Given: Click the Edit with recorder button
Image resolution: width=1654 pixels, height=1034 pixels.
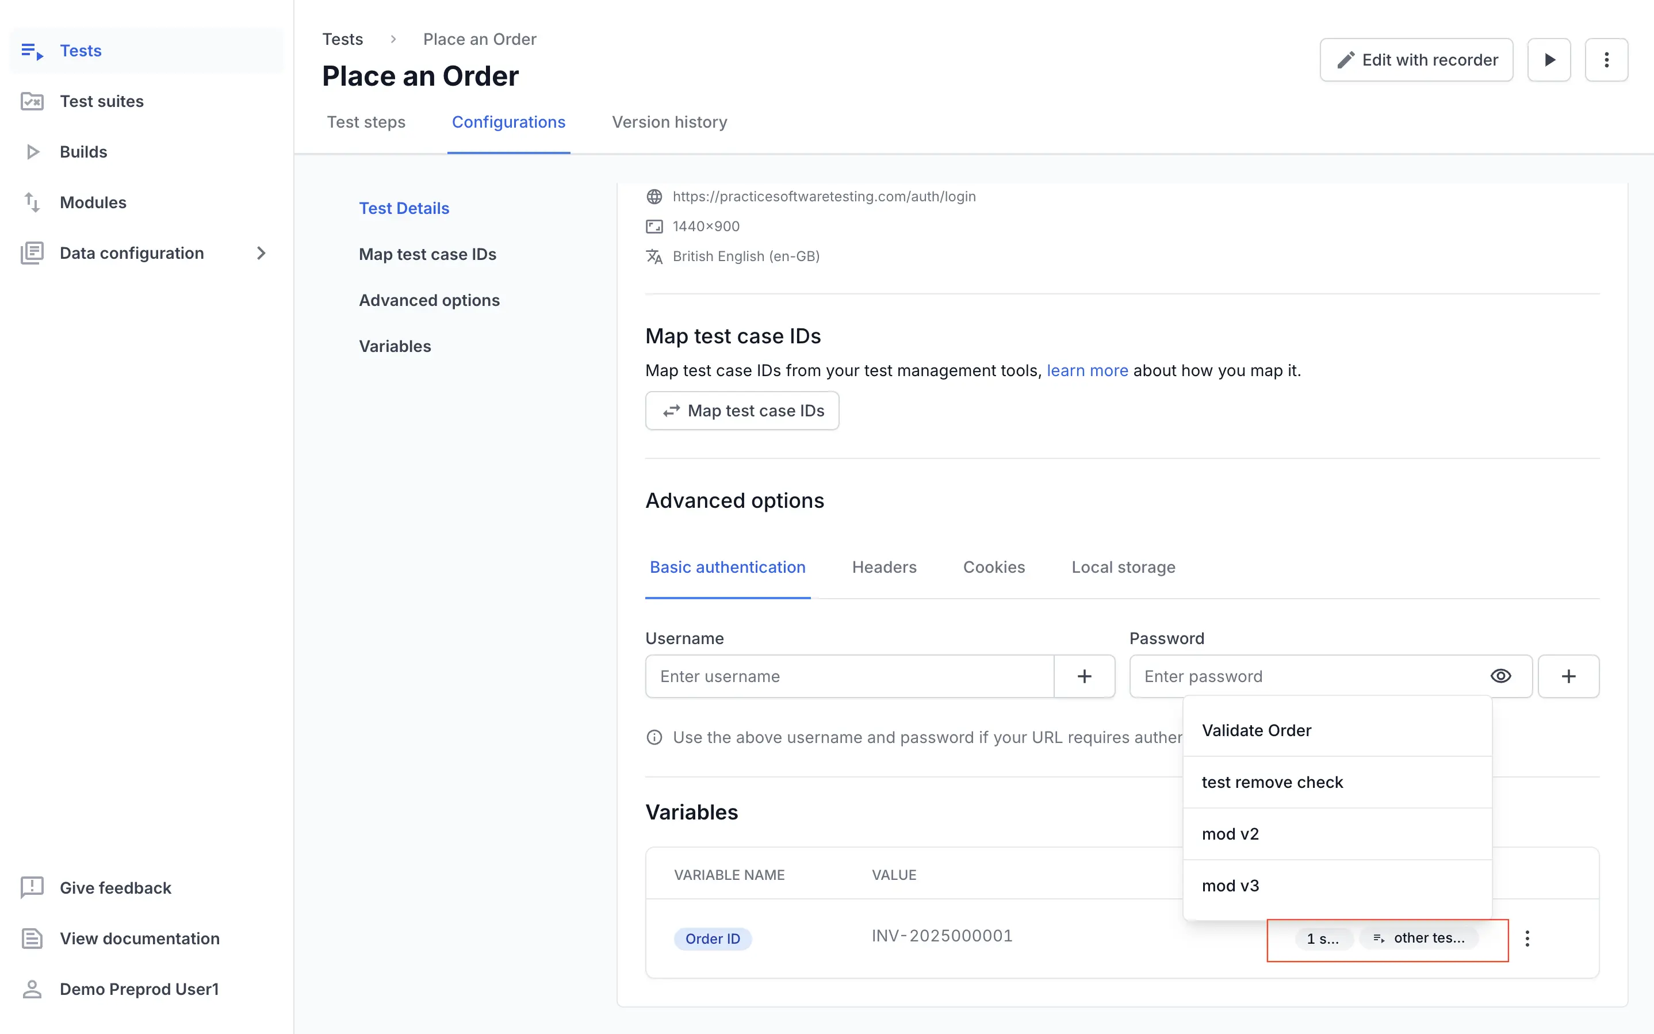Looking at the screenshot, I should tap(1415, 60).
